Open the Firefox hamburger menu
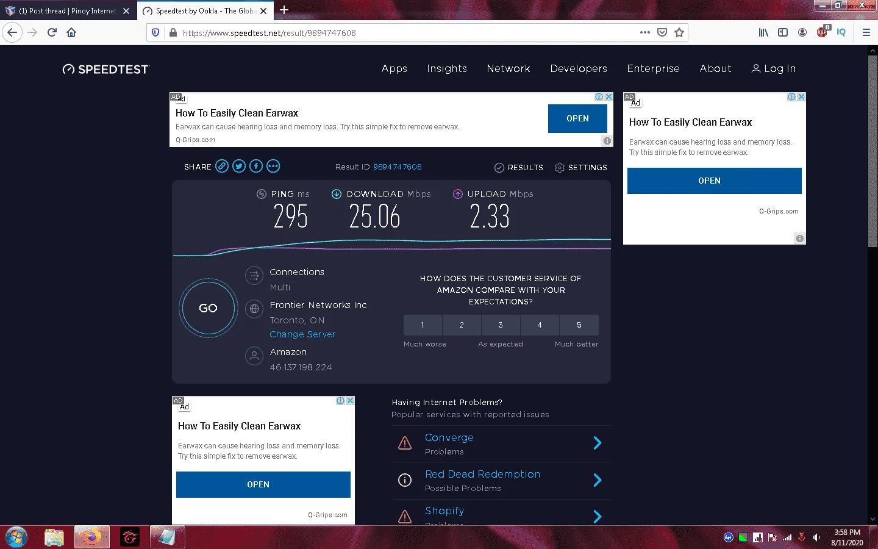 (x=866, y=33)
